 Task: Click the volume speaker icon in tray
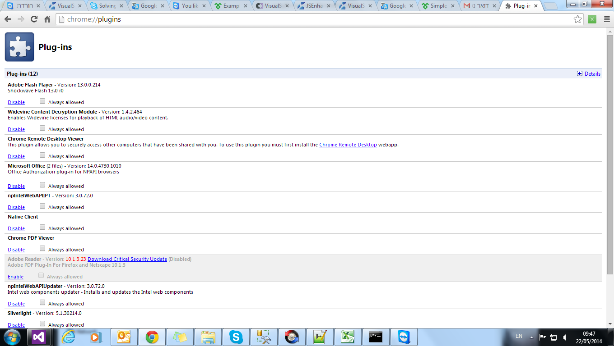click(x=564, y=337)
